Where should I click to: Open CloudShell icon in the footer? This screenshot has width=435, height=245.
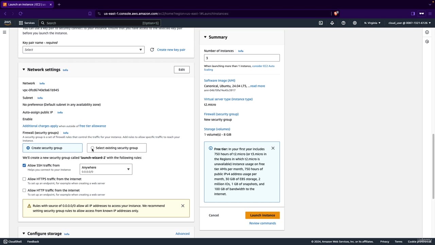(x=5, y=242)
